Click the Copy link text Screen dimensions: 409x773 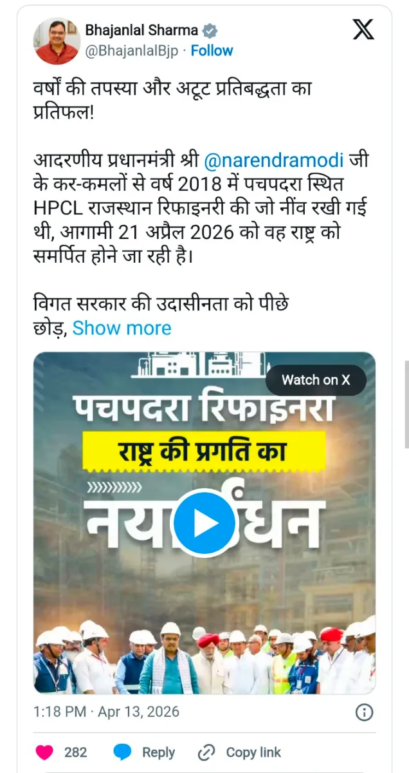(253, 752)
